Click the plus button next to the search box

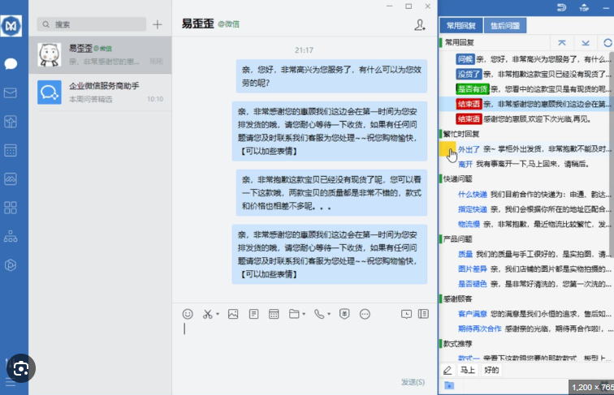[x=158, y=24]
